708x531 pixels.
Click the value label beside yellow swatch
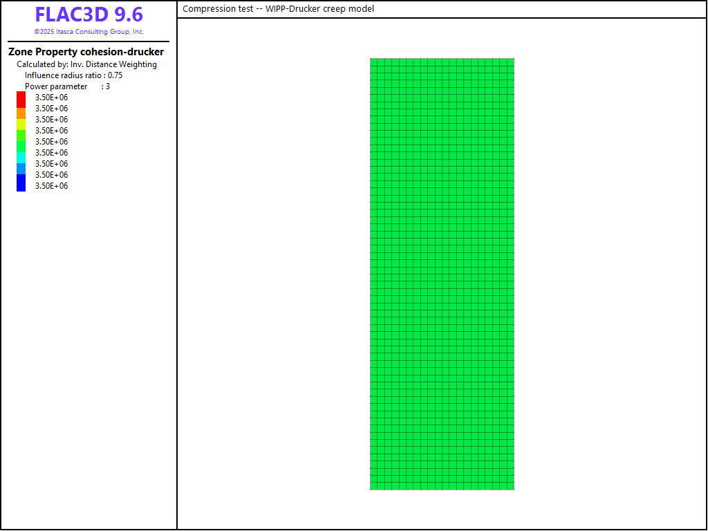click(x=51, y=120)
